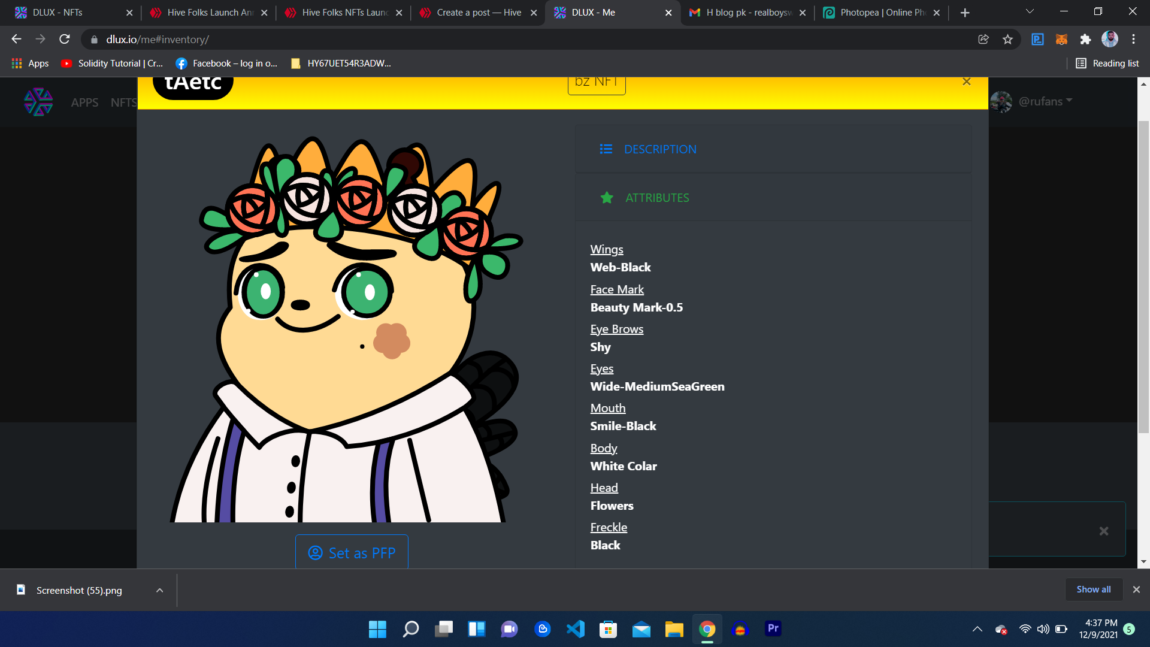Expand the DESCRIPTION section
This screenshot has width=1150, height=647.
tap(773, 149)
